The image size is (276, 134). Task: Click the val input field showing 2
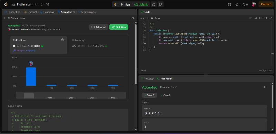205,125
